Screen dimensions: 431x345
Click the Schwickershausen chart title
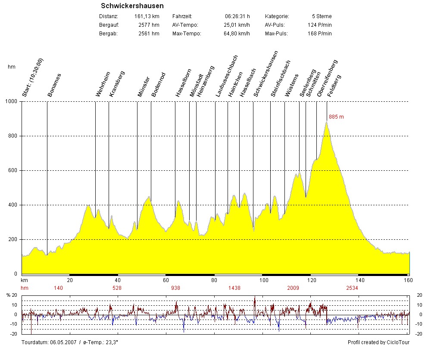click(x=132, y=6)
